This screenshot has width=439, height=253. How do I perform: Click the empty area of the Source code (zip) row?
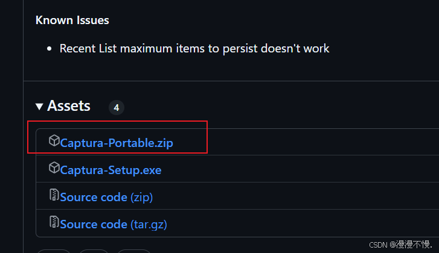click(x=295, y=196)
